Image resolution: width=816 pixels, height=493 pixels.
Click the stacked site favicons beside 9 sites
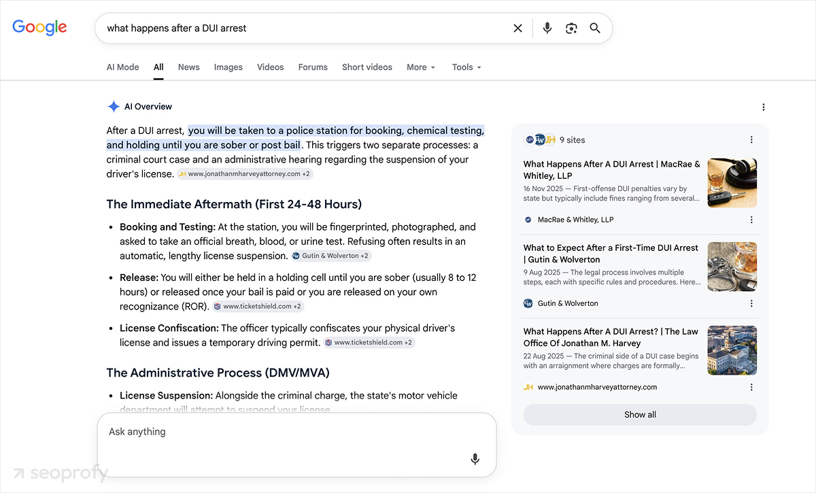(540, 139)
